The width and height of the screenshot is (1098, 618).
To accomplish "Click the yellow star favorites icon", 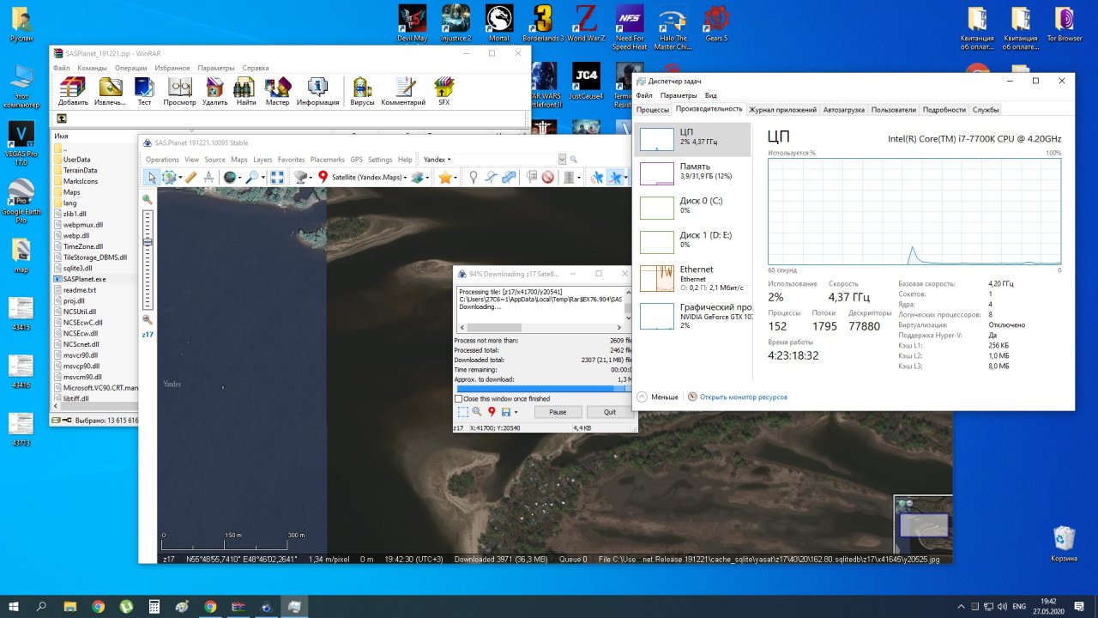I will coord(445,178).
